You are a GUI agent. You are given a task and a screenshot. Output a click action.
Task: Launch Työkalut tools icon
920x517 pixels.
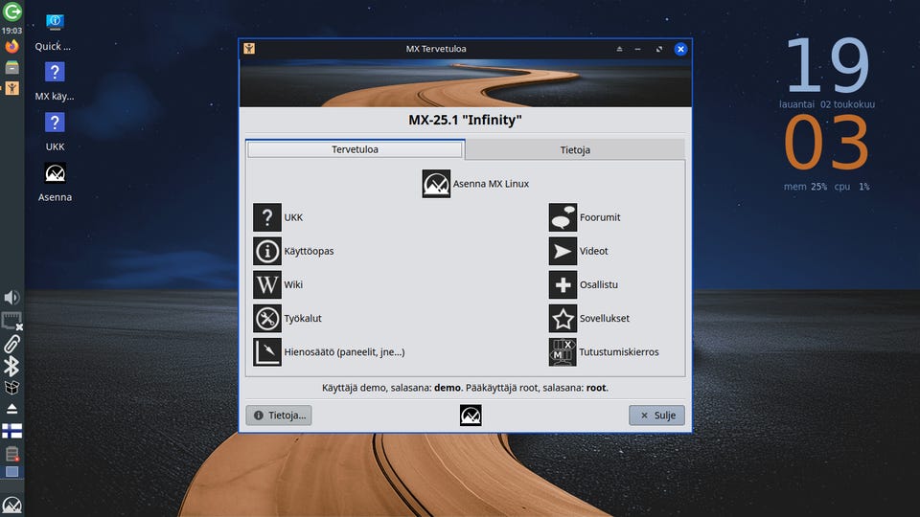[x=267, y=318]
